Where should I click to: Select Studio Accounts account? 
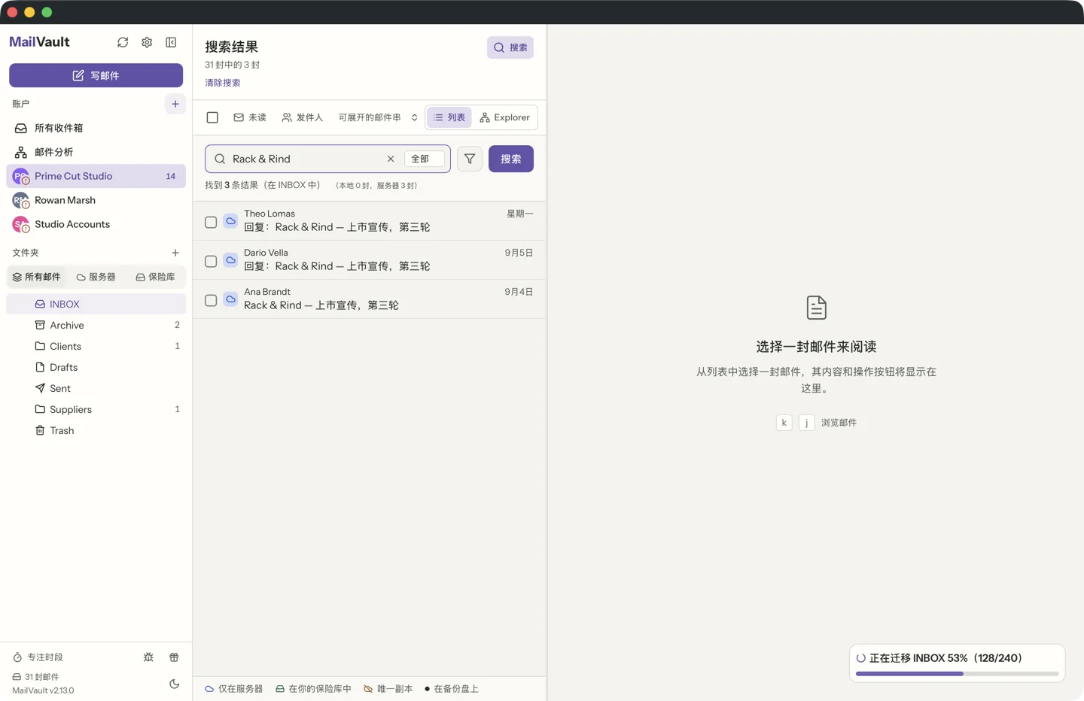(x=96, y=224)
